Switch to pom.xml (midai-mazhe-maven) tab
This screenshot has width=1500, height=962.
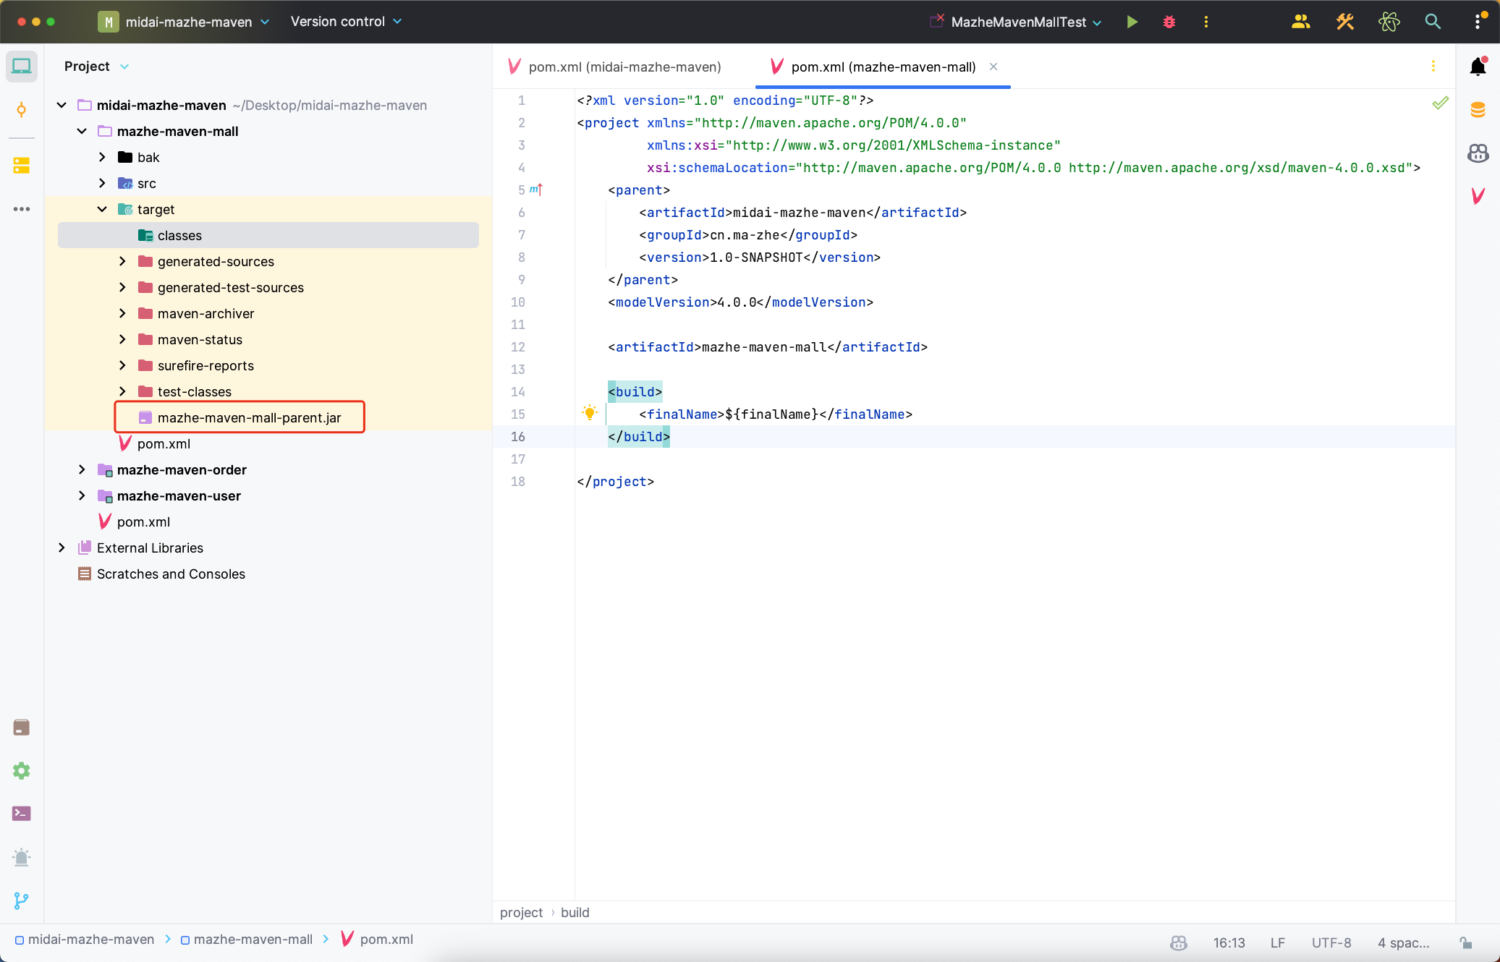tap(624, 67)
